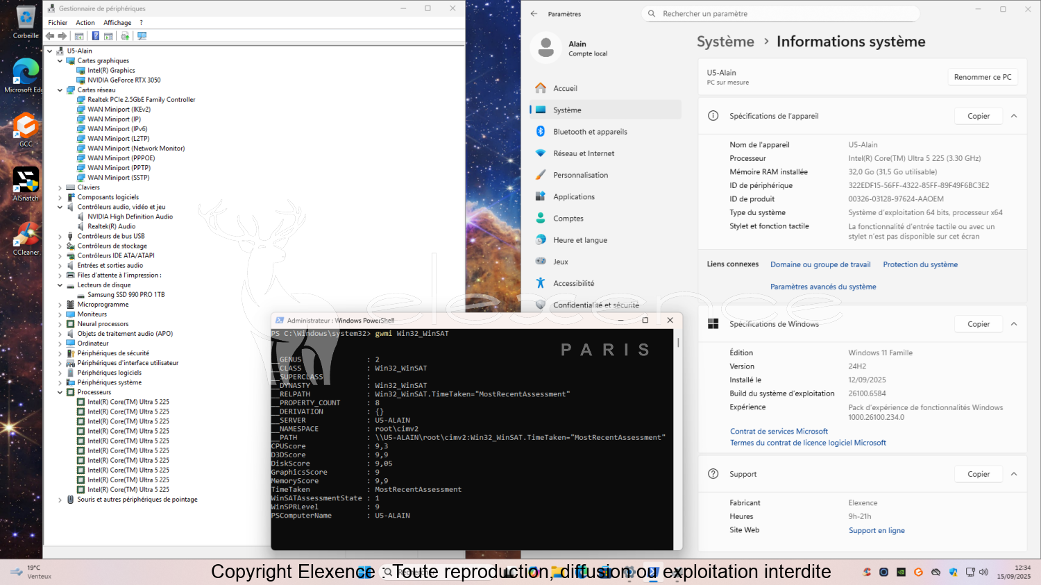
Task: Open the Affichage menu
Action: [117, 23]
